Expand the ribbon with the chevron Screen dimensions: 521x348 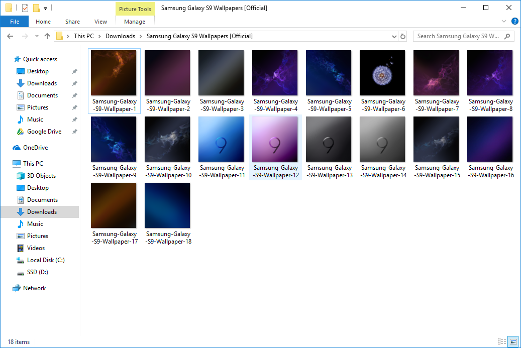(504, 21)
